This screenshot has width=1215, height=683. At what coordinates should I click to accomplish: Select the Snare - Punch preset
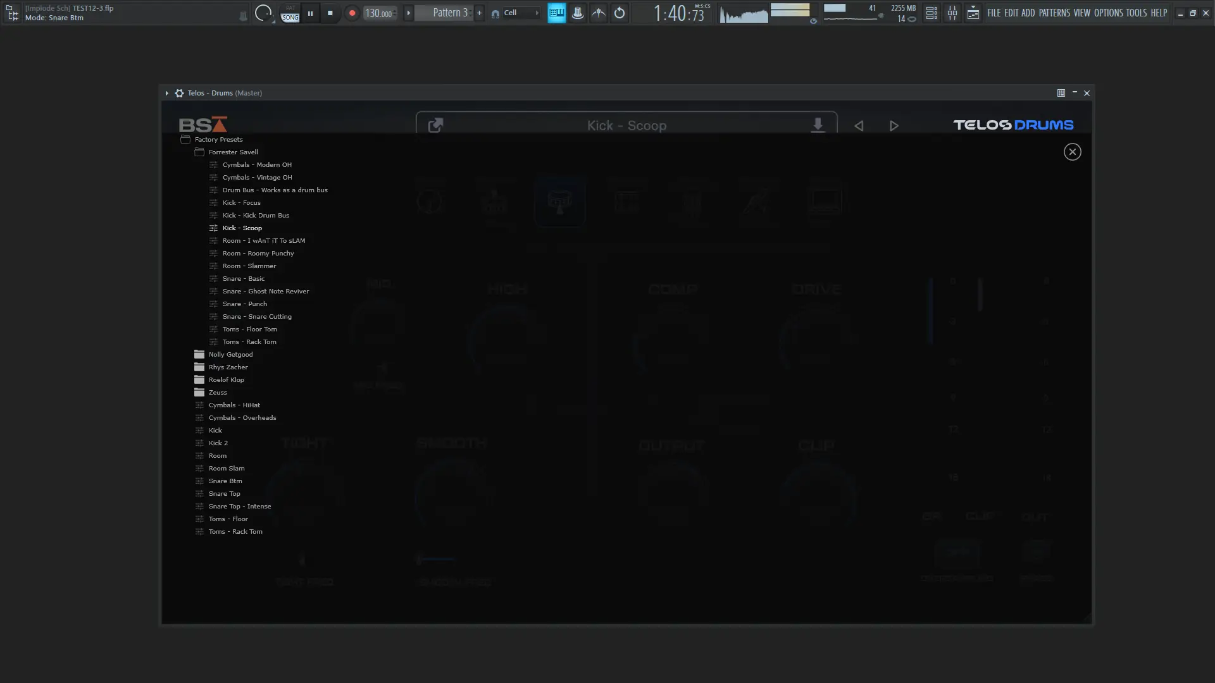click(244, 304)
